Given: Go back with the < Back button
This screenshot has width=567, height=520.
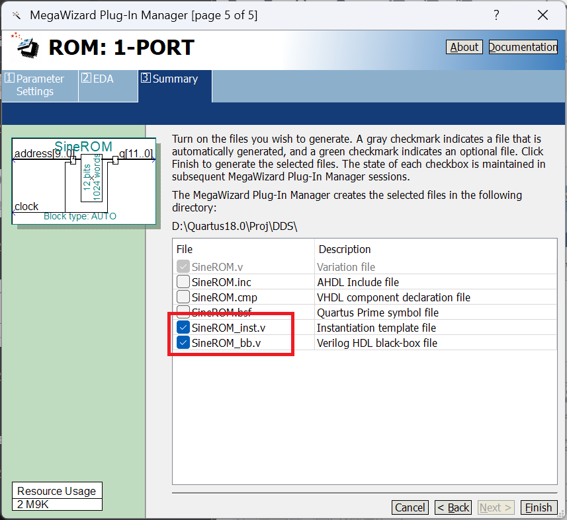Looking at the screenshot, I should click(453, 507).
